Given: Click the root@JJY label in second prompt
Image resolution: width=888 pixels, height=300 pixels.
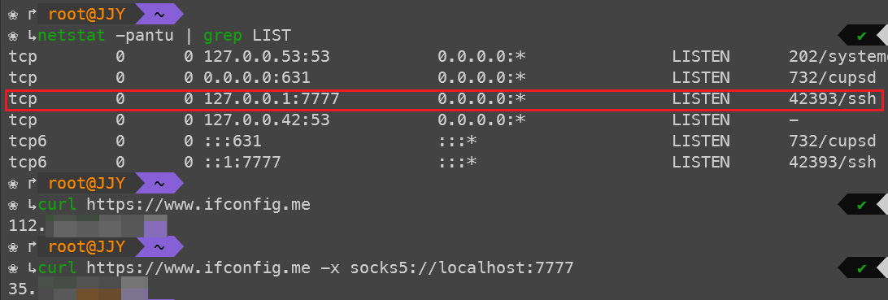Looking at the screenshot, I should pos(86,184).
